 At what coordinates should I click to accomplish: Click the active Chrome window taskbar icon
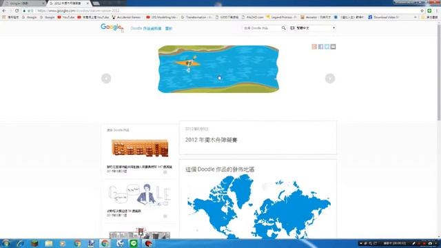click(105, 243)
